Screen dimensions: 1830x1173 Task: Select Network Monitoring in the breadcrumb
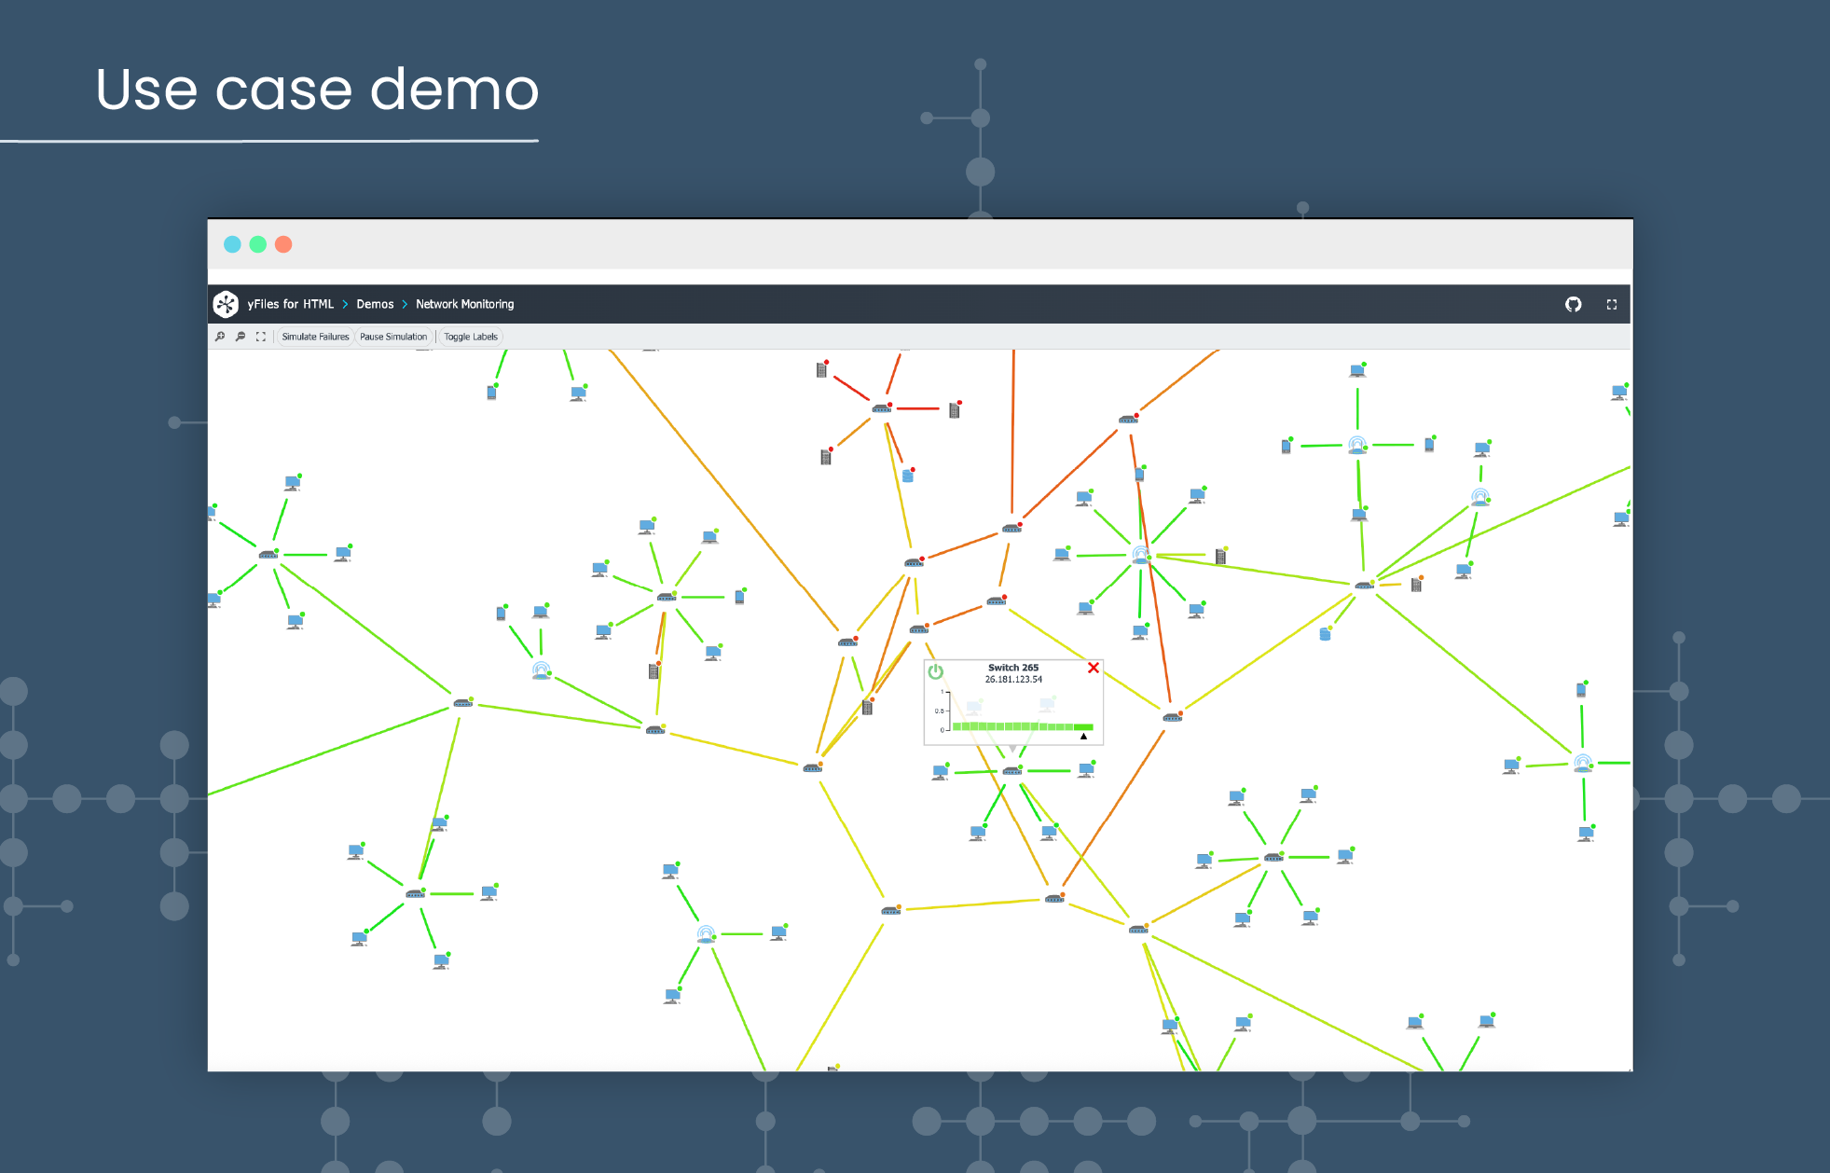[x=464, y=304]
